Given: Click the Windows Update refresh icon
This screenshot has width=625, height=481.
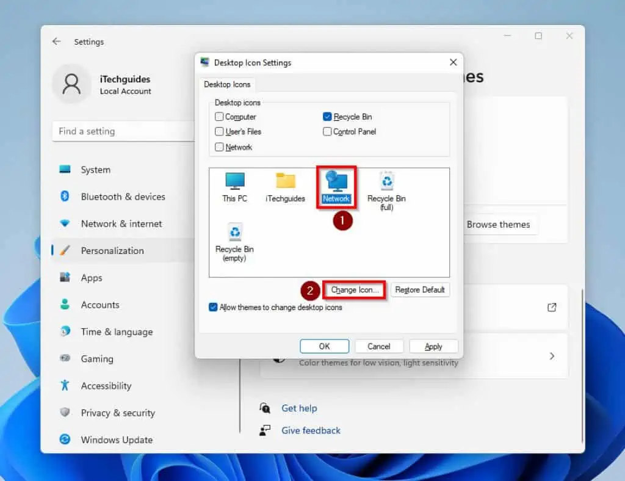Looking at the screenshot, I should pos(65,439).
